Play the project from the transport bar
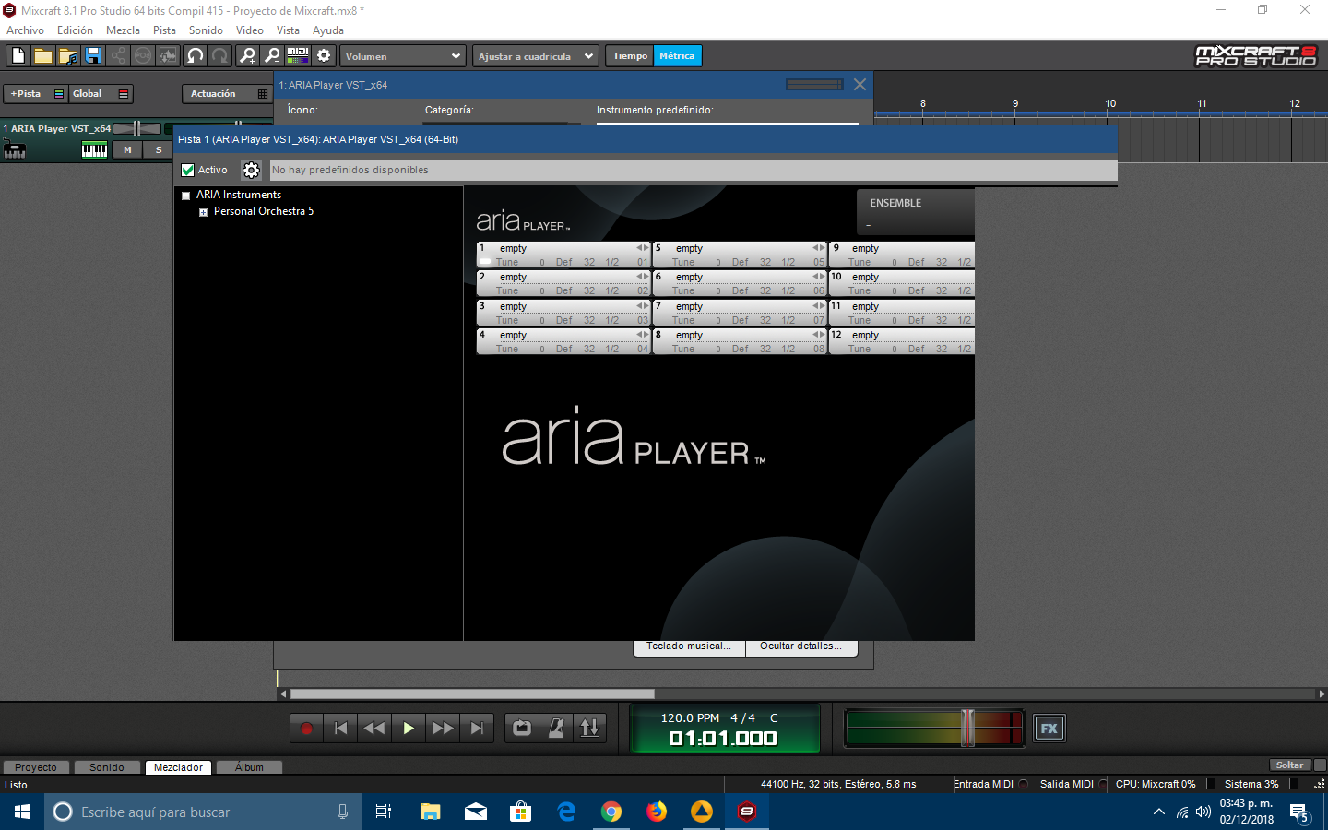 409,729
